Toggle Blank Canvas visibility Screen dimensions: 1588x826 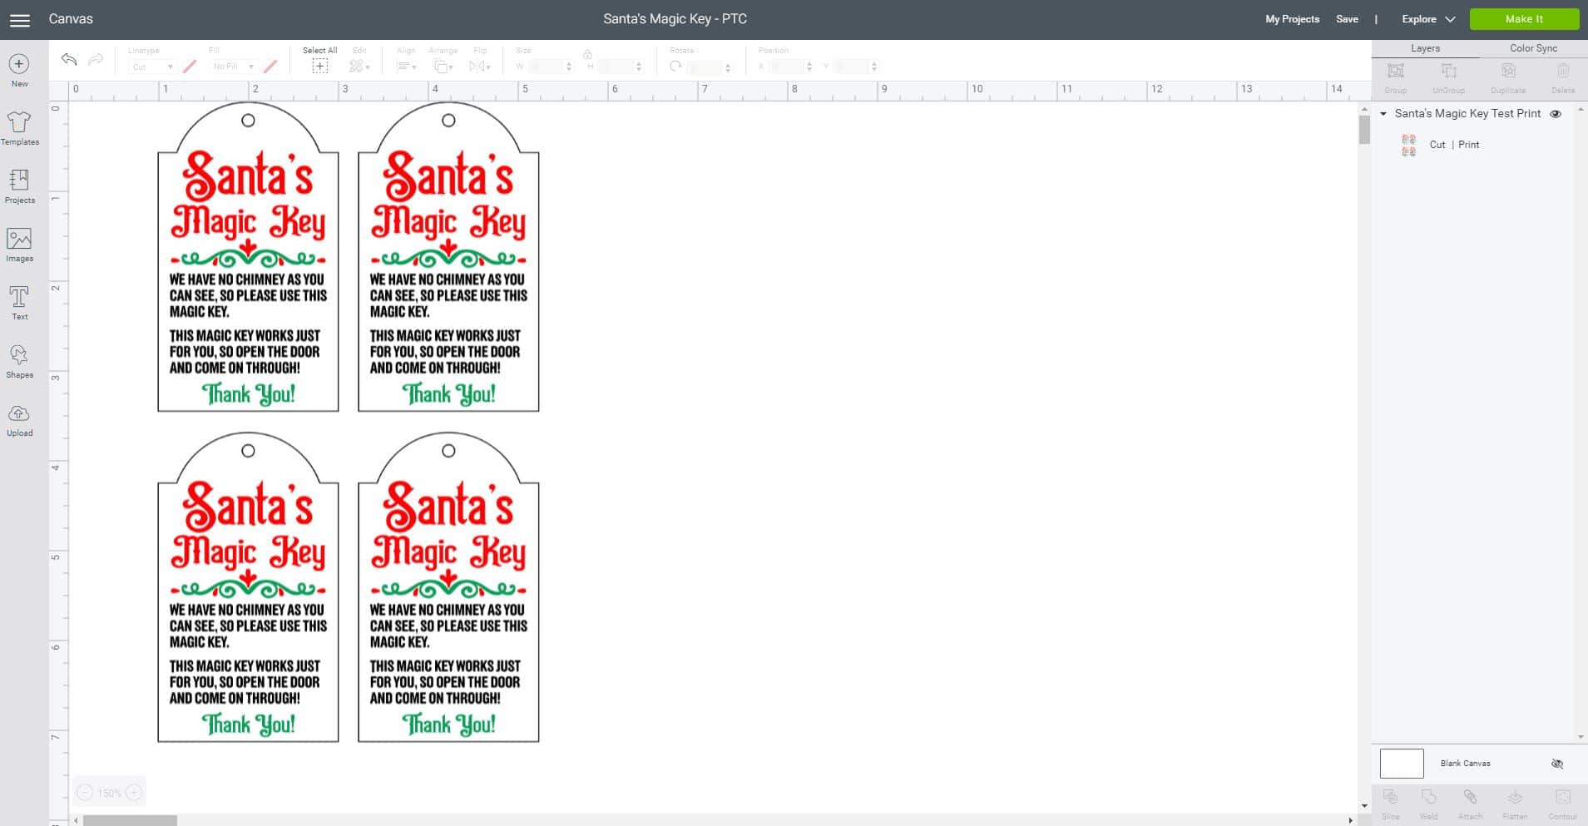(x=1557, y=764)
